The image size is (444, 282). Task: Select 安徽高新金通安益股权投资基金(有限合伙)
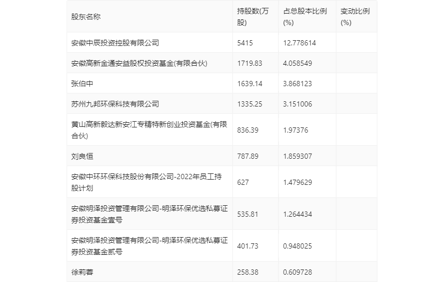[139, 63]
